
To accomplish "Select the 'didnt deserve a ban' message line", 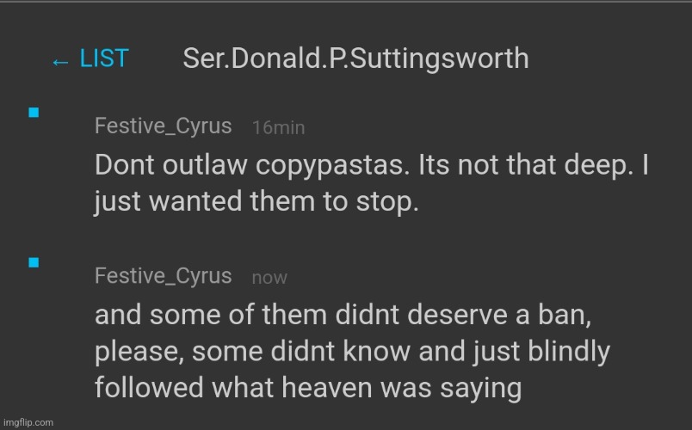I will 343,315.
